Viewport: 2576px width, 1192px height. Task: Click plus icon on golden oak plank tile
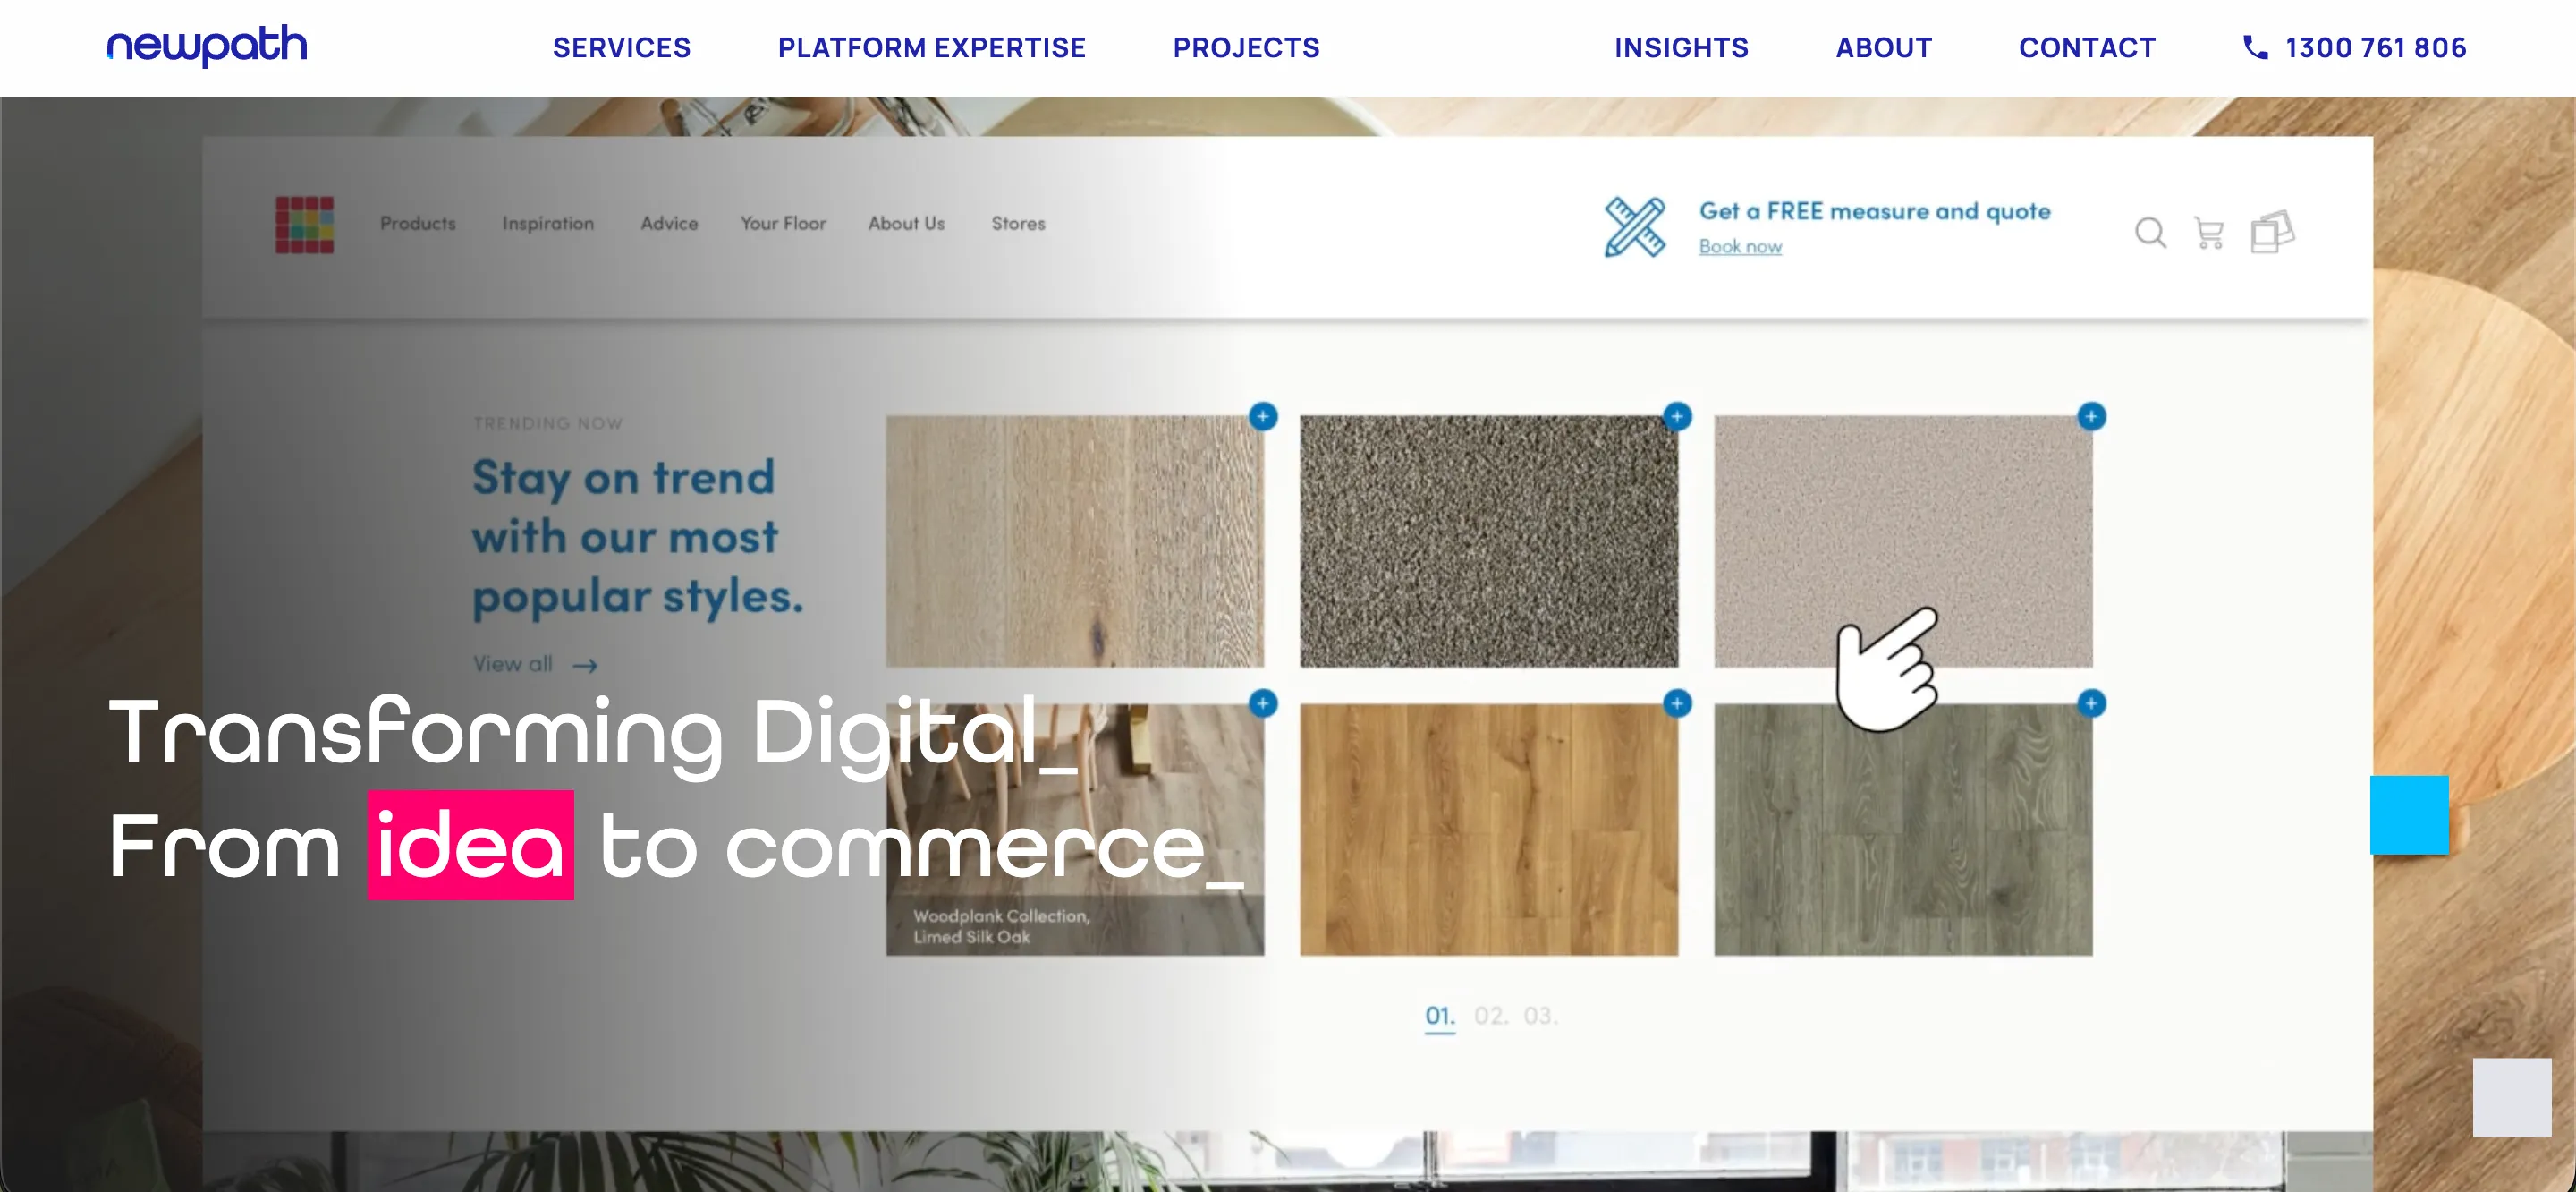(1677, 703)
